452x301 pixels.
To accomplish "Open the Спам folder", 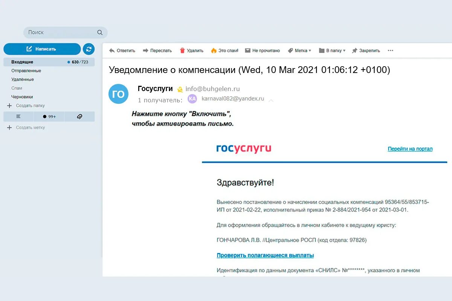I will [x=17, y=88].
